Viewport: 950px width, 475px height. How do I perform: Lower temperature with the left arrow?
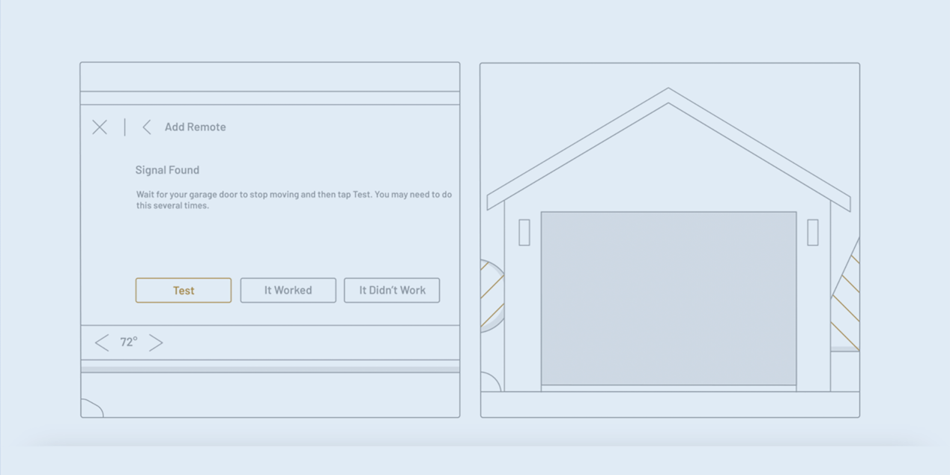click(102, 342)
